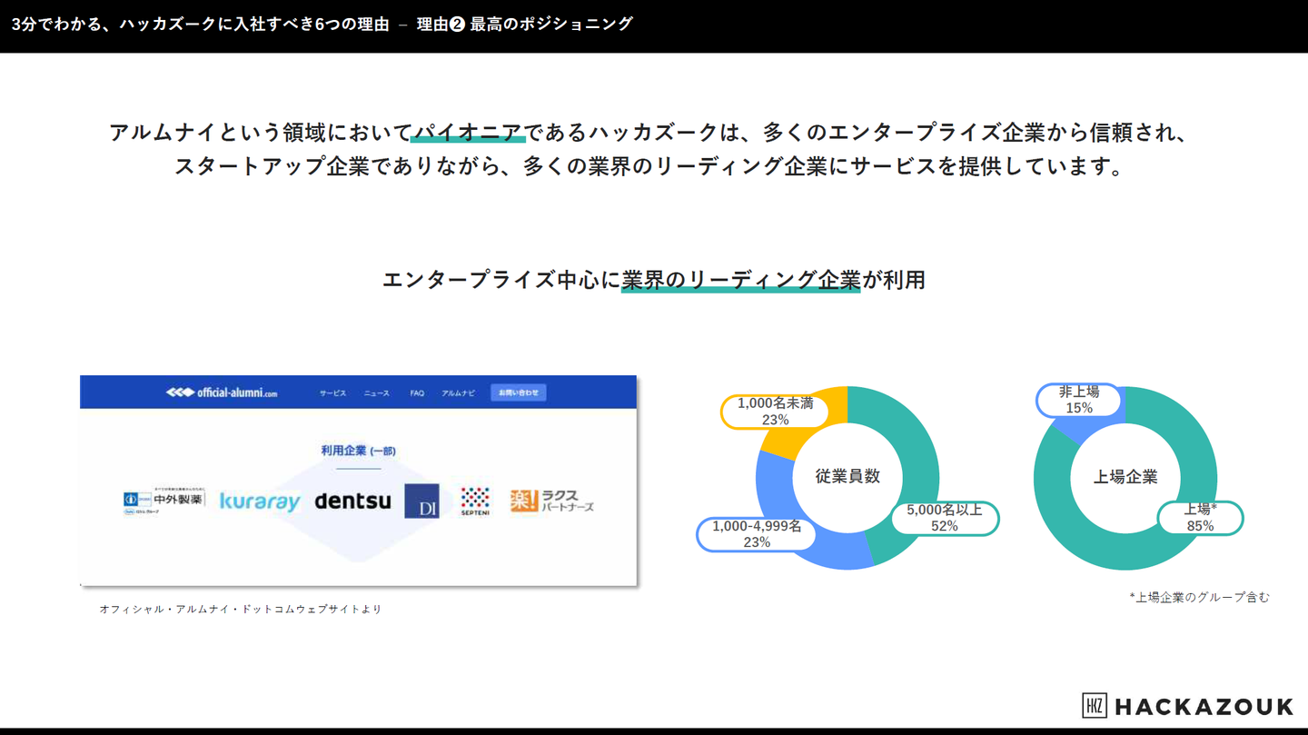Select the 上場* 85% chart label
The image size is (1308, 735).
coord(1200,518)
